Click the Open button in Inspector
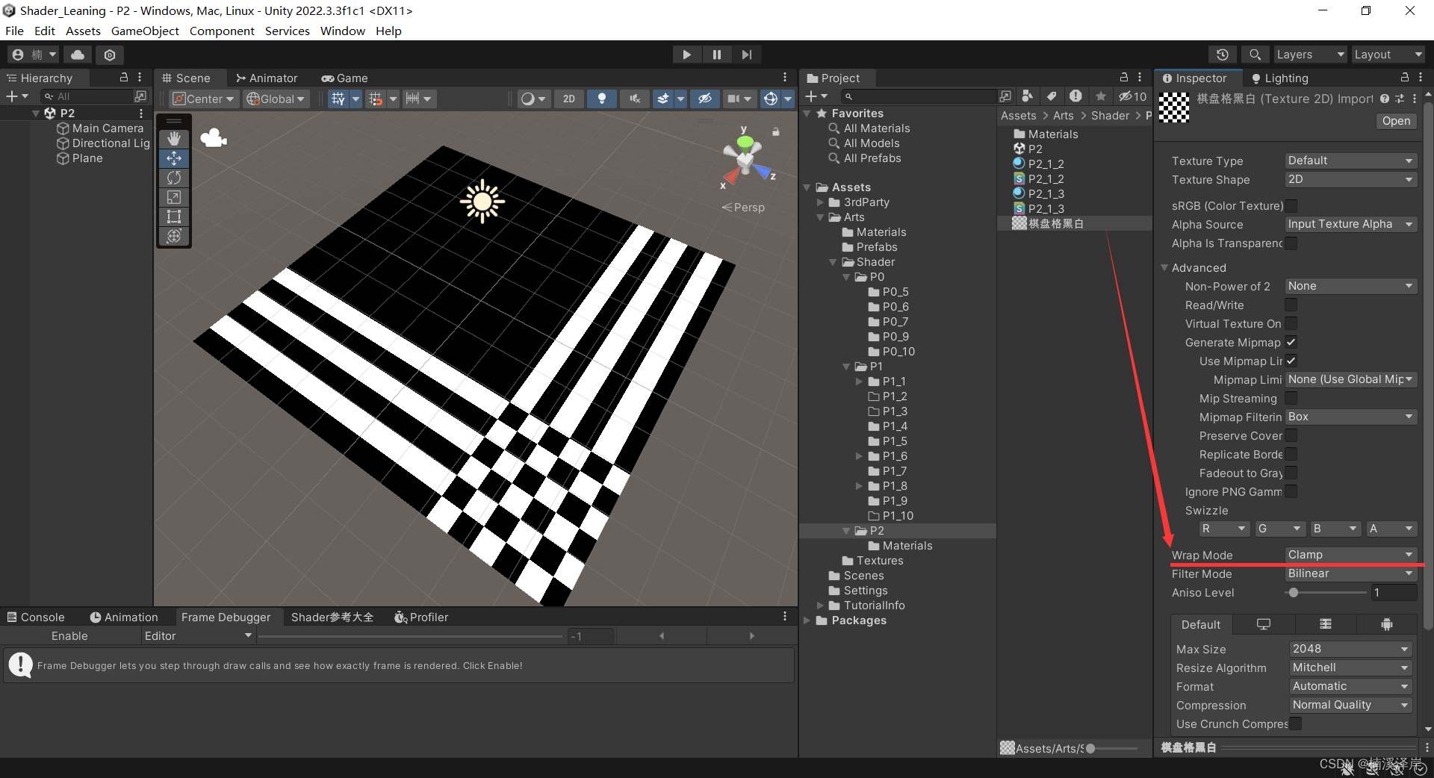The image size is (1434, 778). [1395, 121]
